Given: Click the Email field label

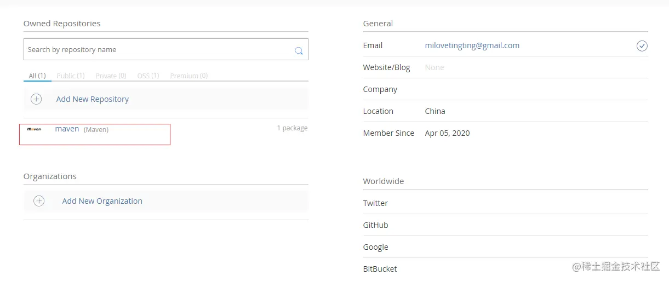Looking at the screenshot, I should point(373,45).
